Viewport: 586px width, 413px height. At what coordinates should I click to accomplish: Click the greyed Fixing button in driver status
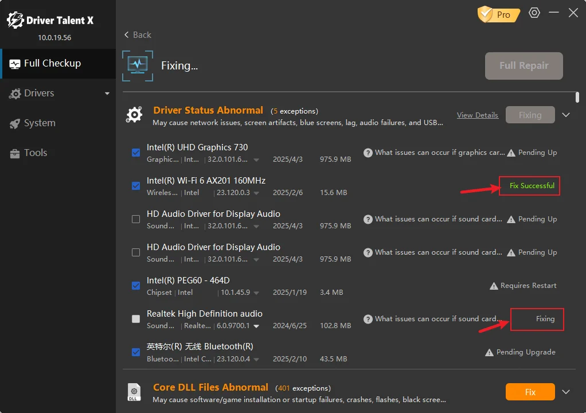(530, 115)
